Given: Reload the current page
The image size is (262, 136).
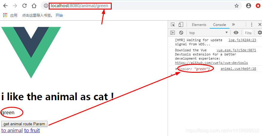Looking at the screenshot, I should coord(24,6).
